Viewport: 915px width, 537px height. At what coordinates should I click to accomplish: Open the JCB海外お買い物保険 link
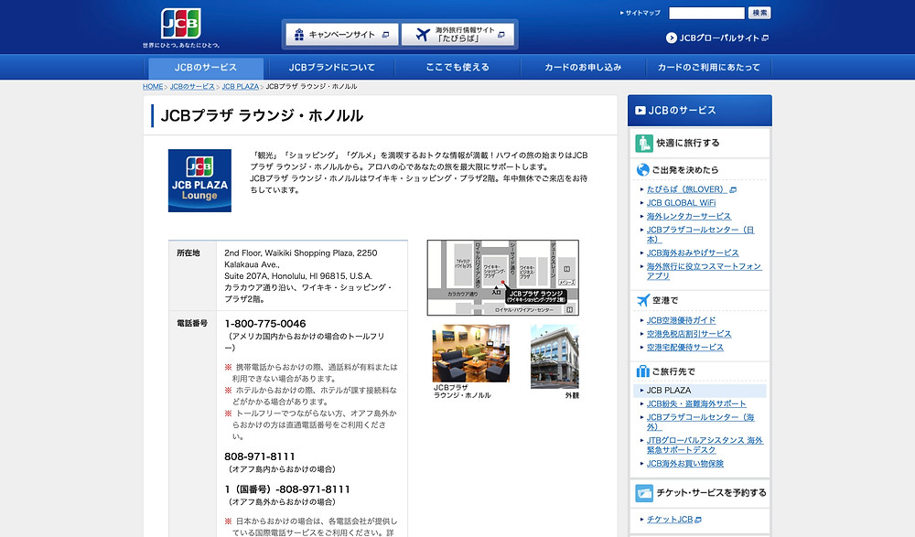point(685,464)
